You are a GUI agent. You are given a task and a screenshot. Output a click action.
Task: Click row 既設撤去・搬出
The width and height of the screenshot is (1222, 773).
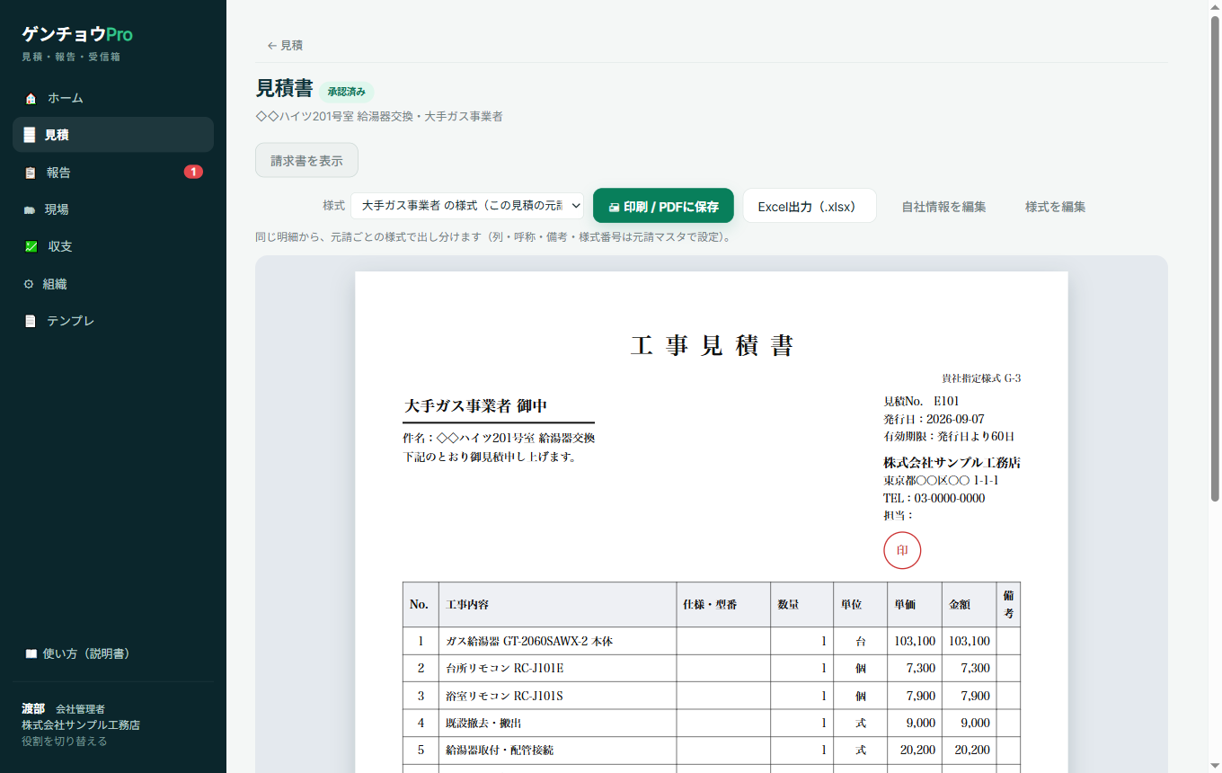pos(712,723)
